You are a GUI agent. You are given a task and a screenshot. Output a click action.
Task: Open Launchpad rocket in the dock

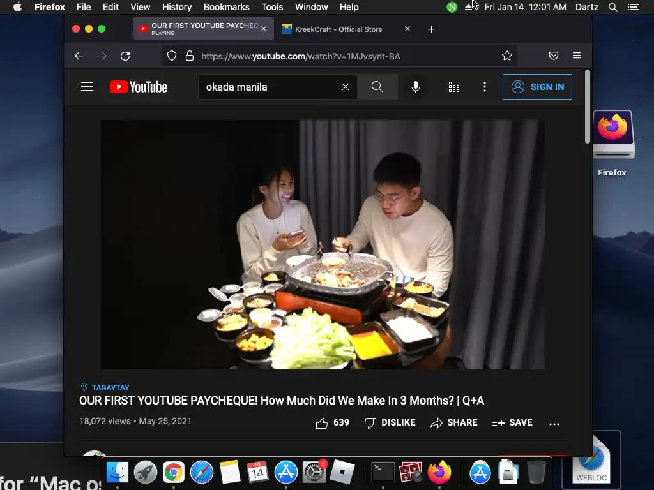point(145,473)
